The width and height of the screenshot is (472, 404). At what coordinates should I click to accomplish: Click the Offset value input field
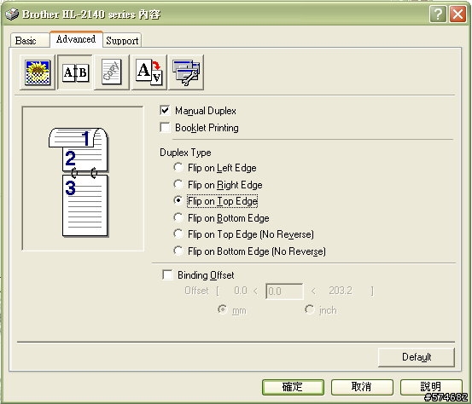284,291
